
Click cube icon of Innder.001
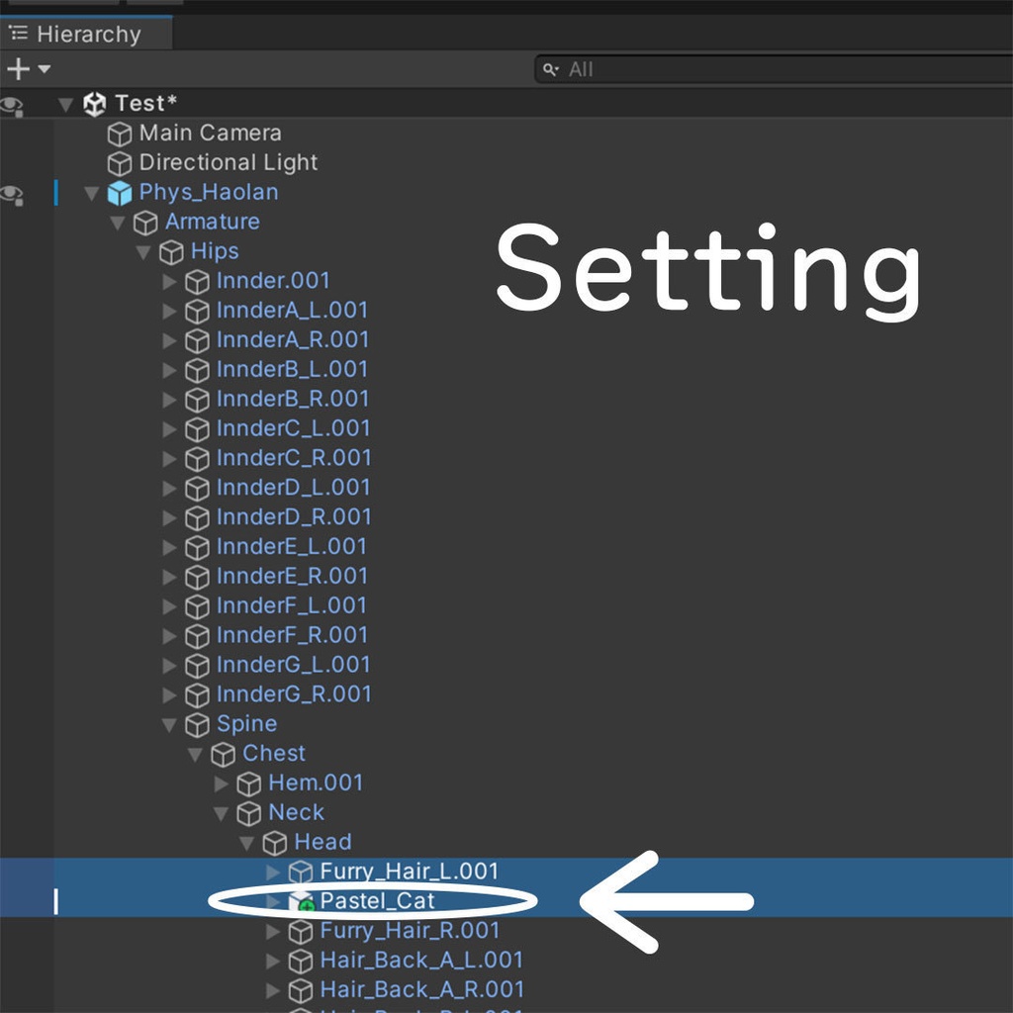197,282
